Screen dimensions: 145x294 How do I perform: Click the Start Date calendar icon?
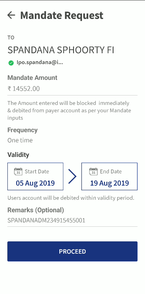coord(18,172)
